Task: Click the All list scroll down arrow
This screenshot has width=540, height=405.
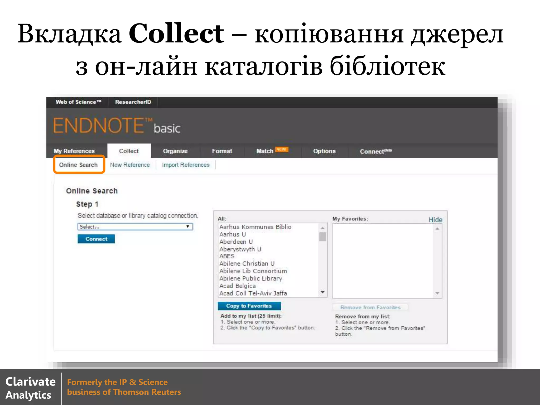Action: [323, 292]
